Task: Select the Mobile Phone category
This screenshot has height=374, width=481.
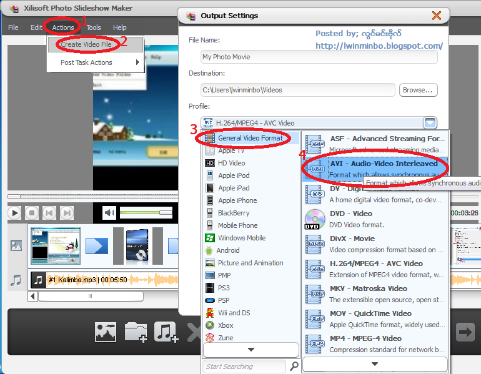Action: coord(250,225)
